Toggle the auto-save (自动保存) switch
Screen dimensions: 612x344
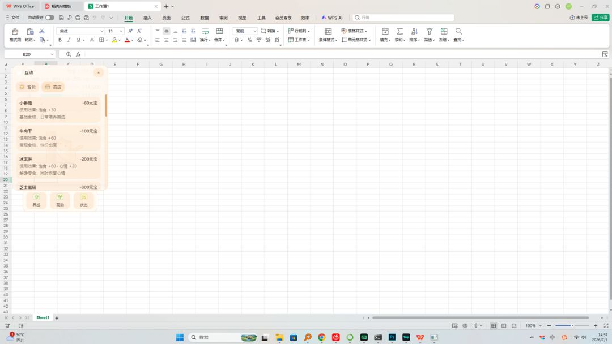point(50,18)
